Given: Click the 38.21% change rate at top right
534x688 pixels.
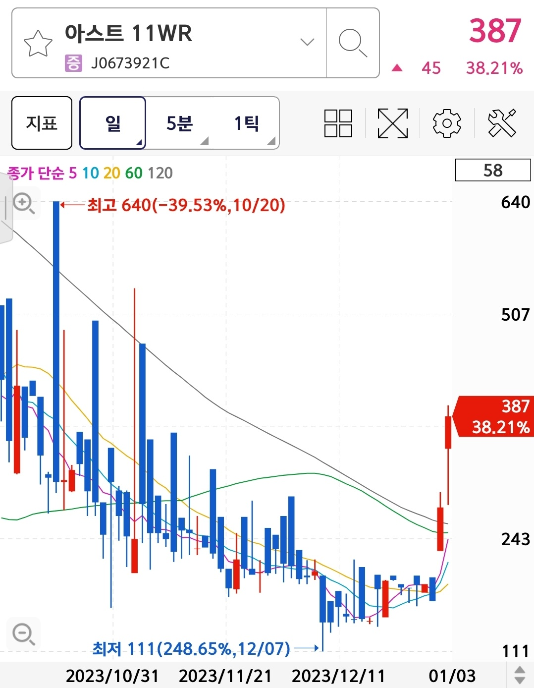Looking at the screenshot, I should point(494,68).
